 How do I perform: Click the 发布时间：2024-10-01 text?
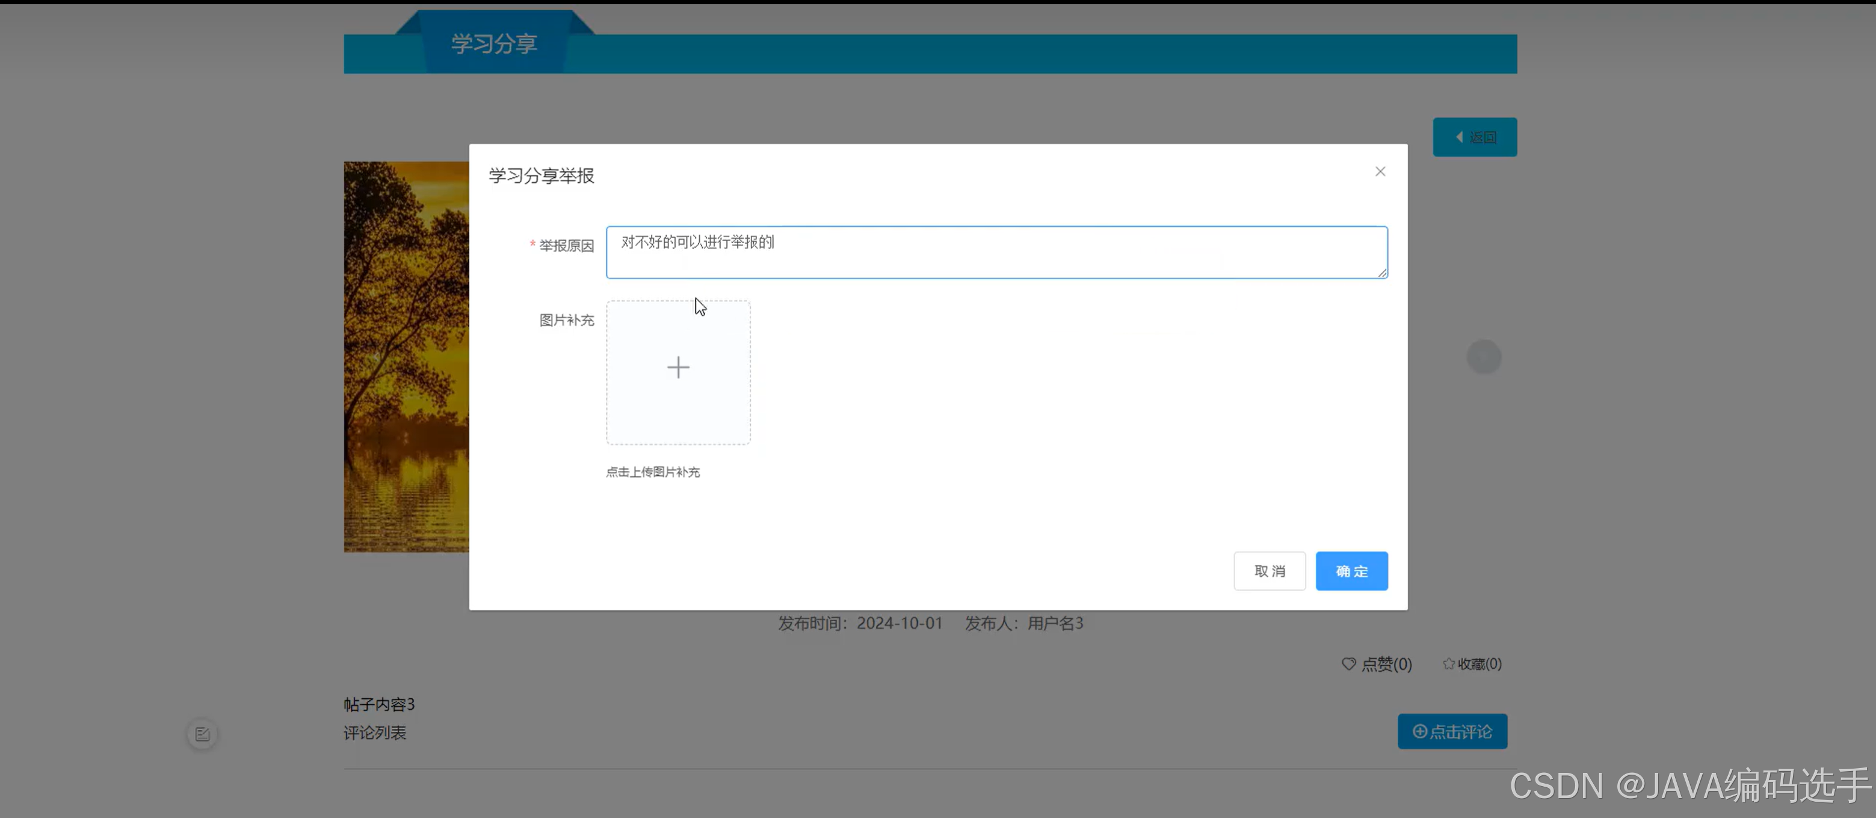pos(860,623)
